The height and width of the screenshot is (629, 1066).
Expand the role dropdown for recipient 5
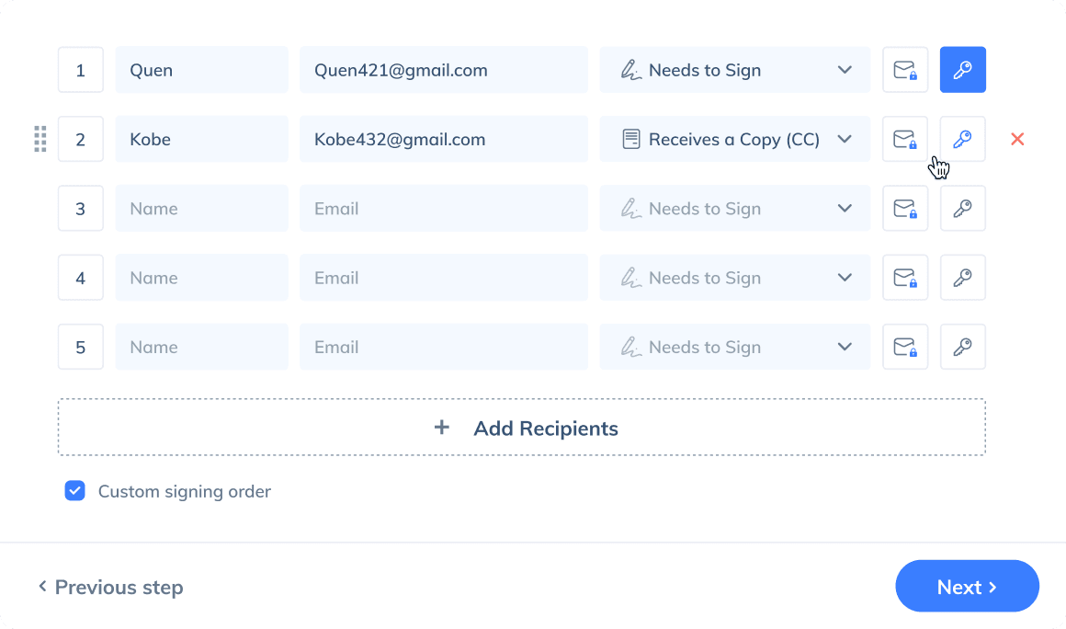pos(734,347)
